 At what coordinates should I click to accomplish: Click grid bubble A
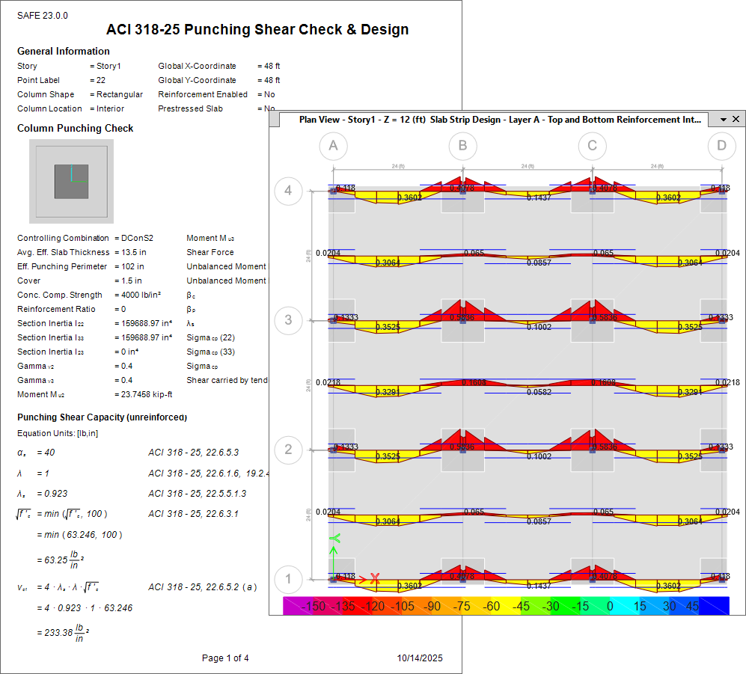[x=333, y=146]
